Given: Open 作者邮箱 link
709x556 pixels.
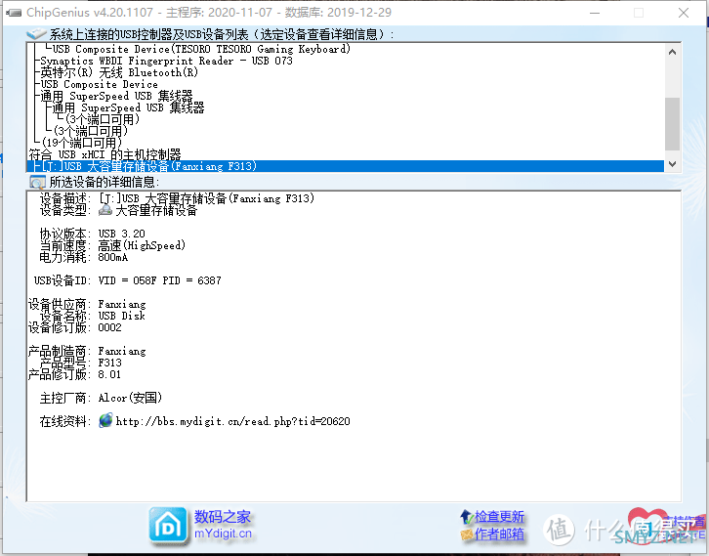Looking at the screenshot, I should 499,535.
